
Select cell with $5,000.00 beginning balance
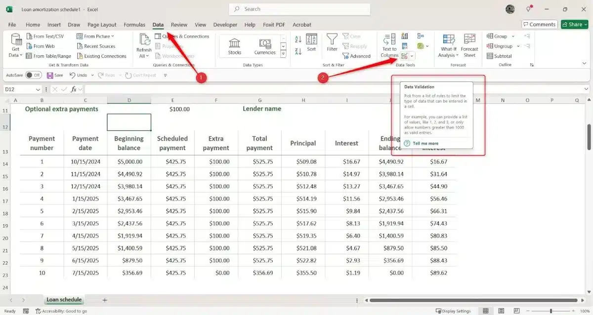tap(129, 161)
